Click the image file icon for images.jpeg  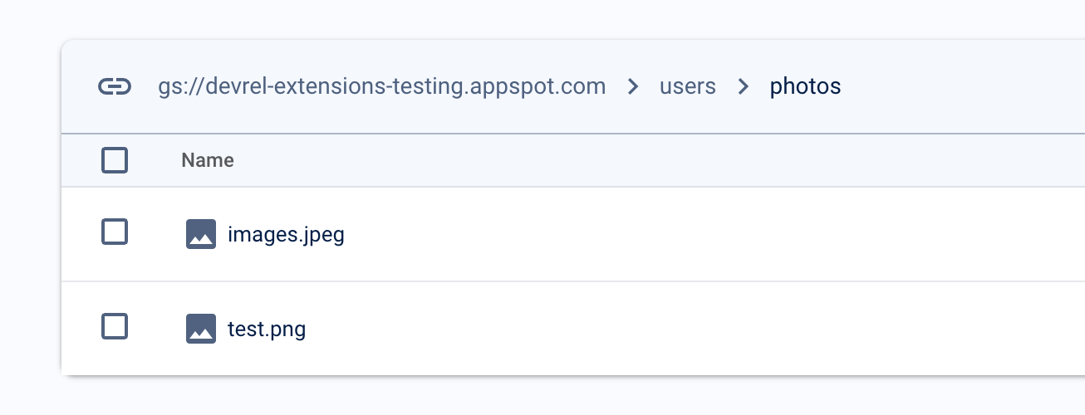pyautogui.click(x=201, y=234)
